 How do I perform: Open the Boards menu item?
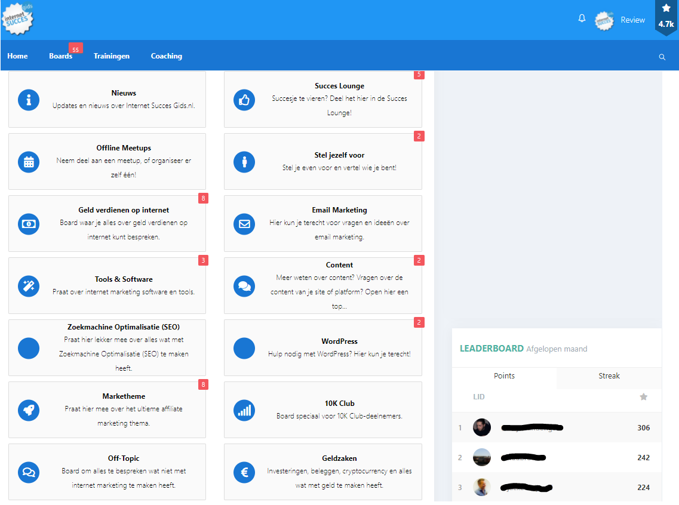click(60, 56)
